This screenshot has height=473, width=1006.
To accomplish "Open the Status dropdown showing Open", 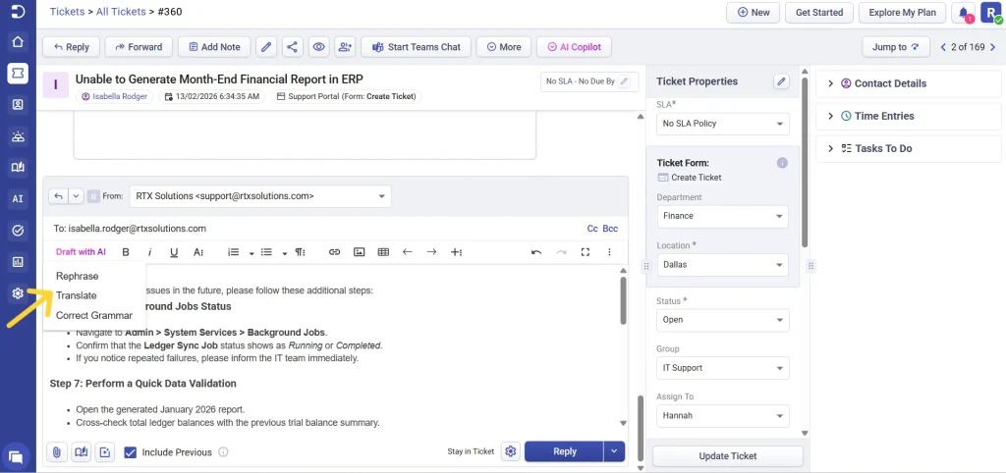I will tap(722, 320).
